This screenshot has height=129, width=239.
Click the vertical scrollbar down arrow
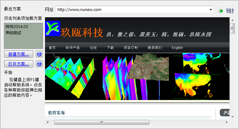[x=232, y=117]
